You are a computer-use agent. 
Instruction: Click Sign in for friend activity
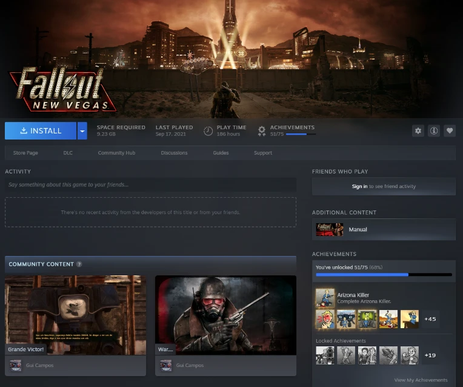click(x=359, y=186)
